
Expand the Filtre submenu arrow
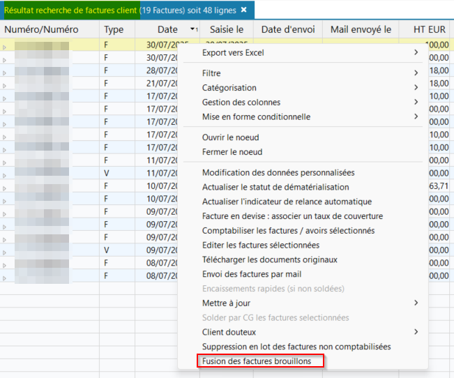(416, 73)
